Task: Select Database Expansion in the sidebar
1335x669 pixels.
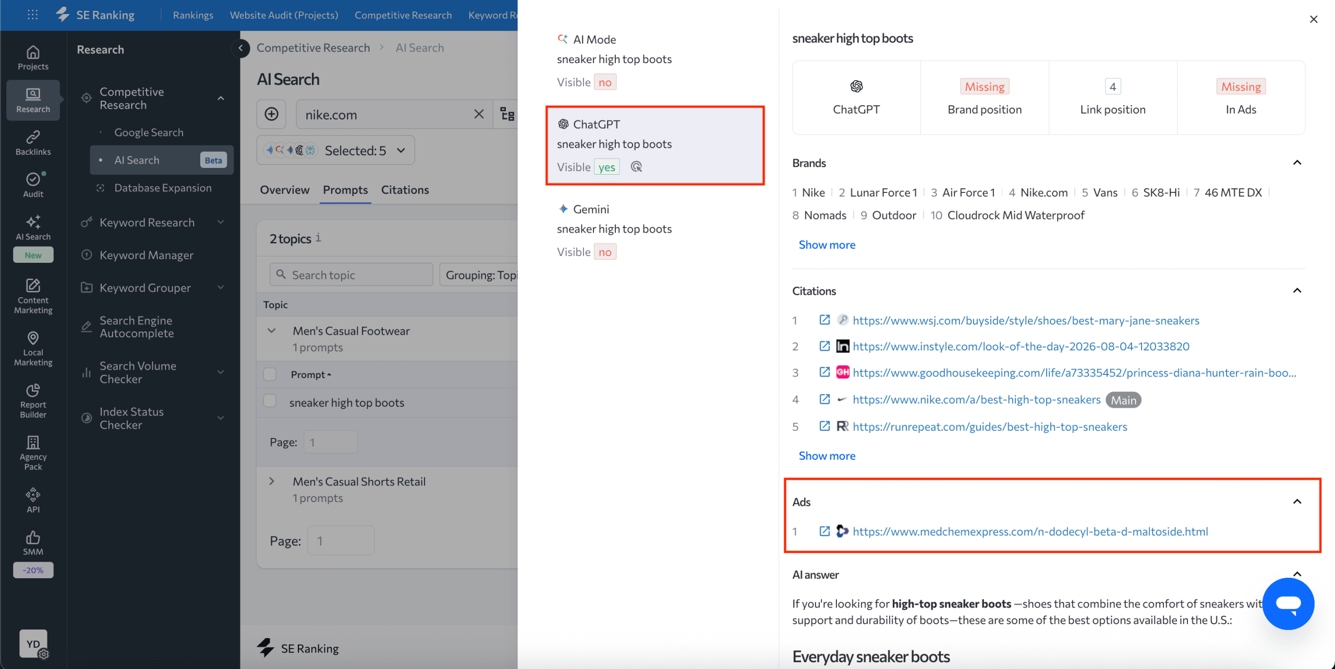Action: (x=163, y=188)
